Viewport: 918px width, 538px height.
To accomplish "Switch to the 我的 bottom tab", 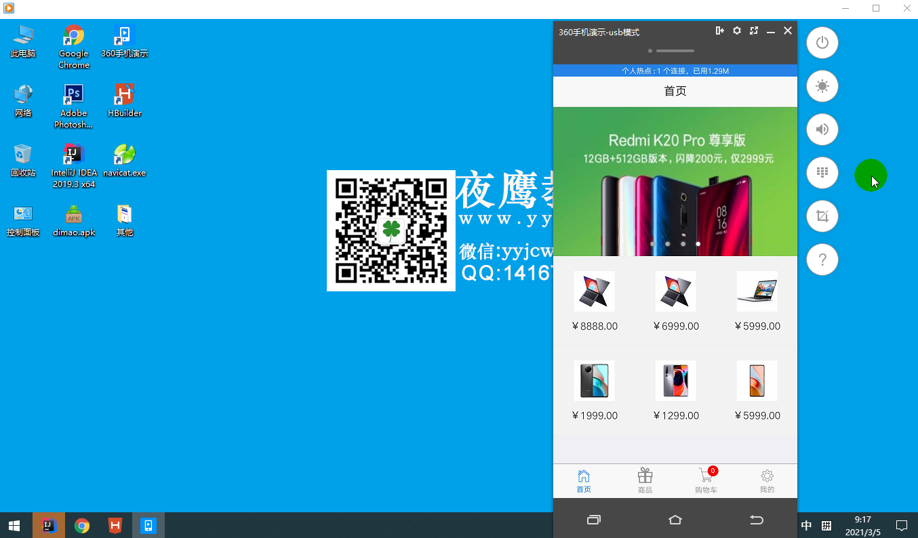I will pos(767,481).
